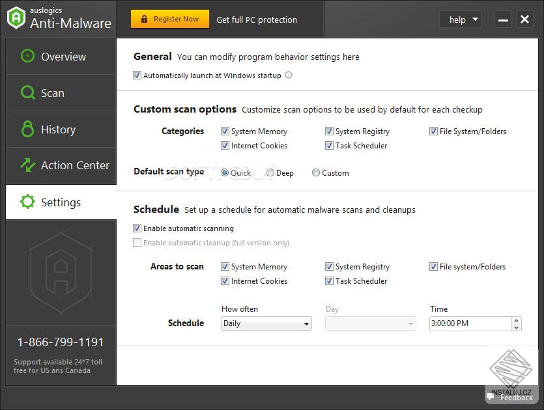Uncheck System Registry in Areas to scan
Viewport: 544px width, 410px height.
pyautogui.click(x=329, y=266)
